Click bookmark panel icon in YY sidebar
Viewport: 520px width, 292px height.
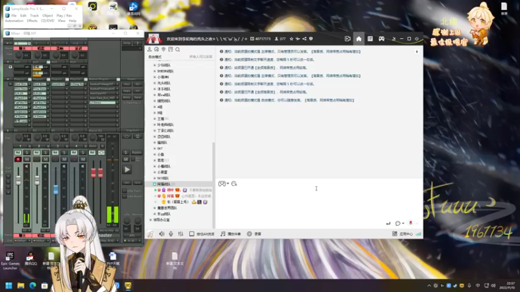[170, 49]
